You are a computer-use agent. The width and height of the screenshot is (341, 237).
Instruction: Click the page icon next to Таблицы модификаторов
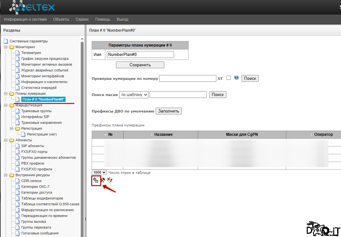tap(17, 199)
